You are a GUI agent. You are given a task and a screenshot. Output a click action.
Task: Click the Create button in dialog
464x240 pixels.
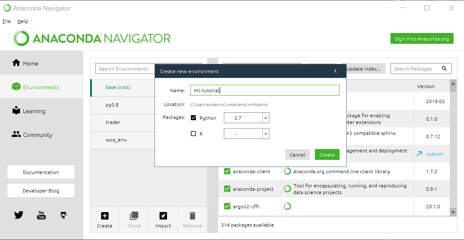pyautogui.click(x=327, y=154)
